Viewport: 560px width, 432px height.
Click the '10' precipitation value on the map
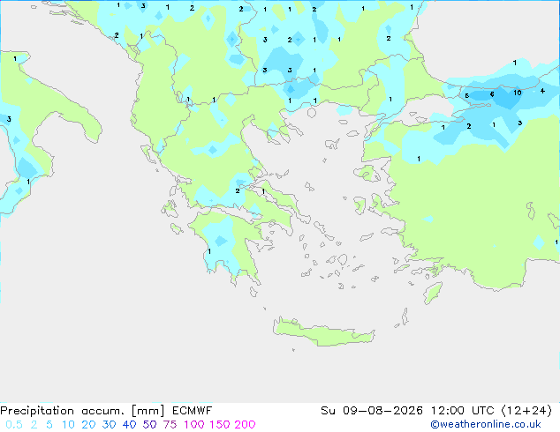[518, 93]
